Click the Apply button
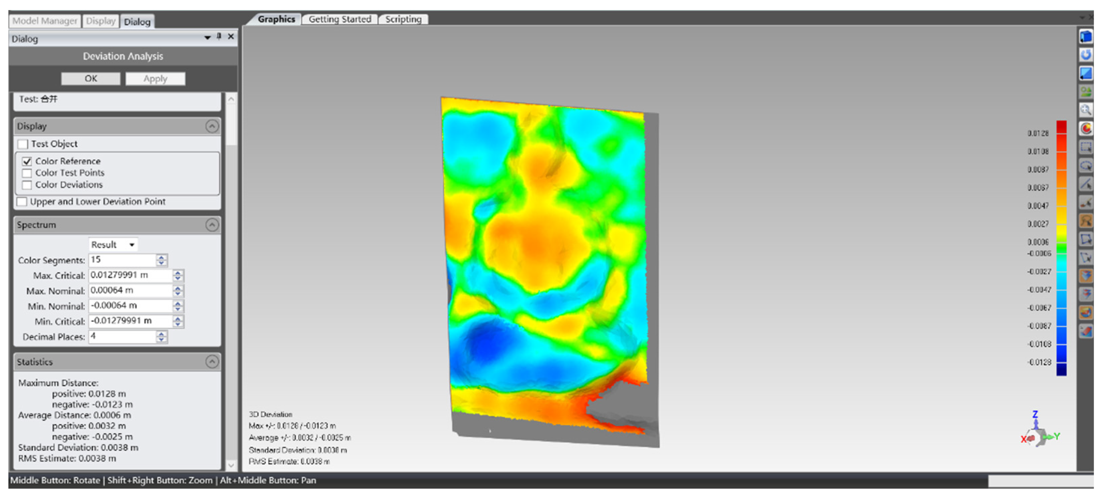Image resolution: width=1102 pixels, height=498 pixels. pyautogui.click(x=155, y=79)
